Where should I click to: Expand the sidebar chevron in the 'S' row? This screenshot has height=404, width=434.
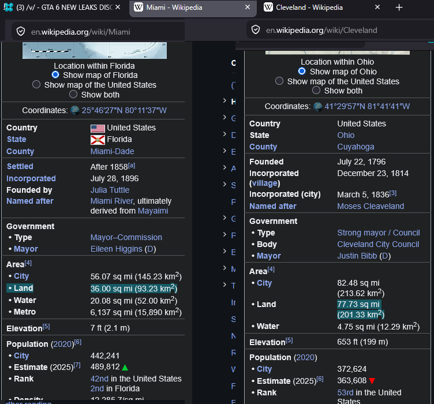(225, 184)
